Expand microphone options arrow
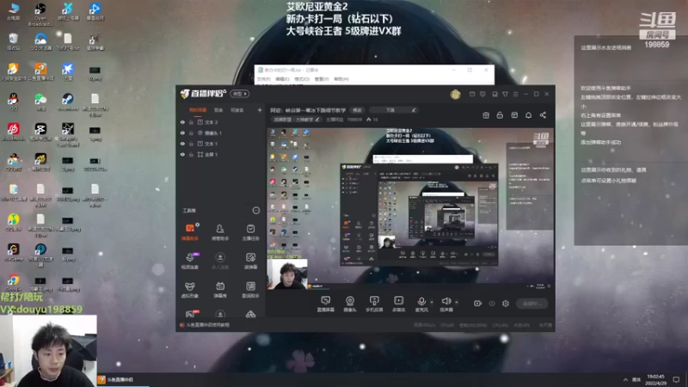This screenshot has height=387, width=688. click(432, 302)
